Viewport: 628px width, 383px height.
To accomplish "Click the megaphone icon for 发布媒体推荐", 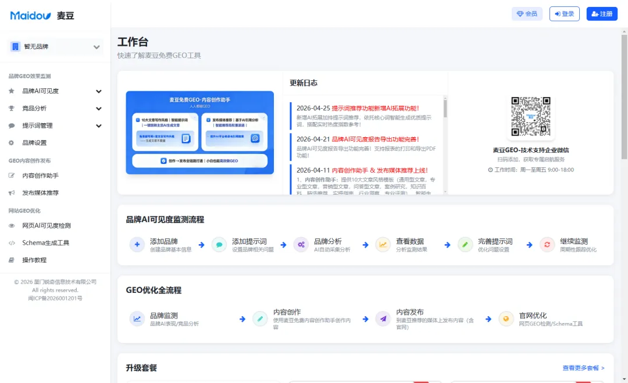I will tap(12, 193).
